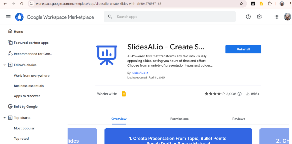This screenshot has width=292, height=144.
Task: Click the Google Slides works-with icon
Action: click(124, 94)
